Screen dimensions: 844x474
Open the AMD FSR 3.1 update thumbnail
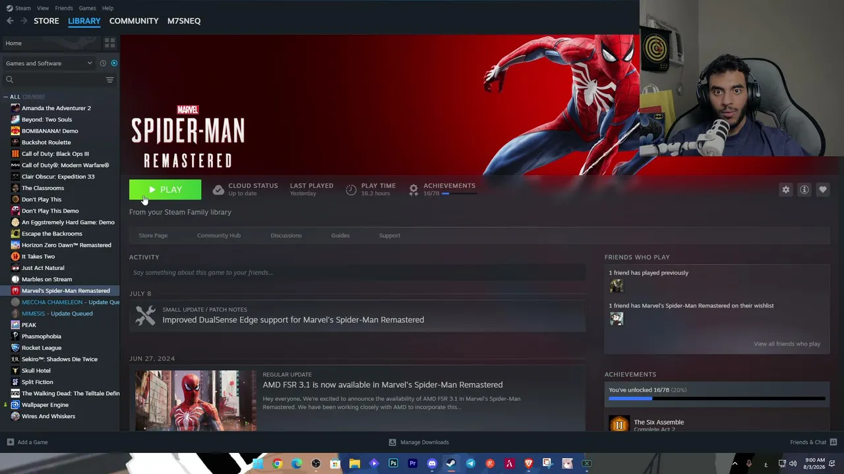(196, 400)
